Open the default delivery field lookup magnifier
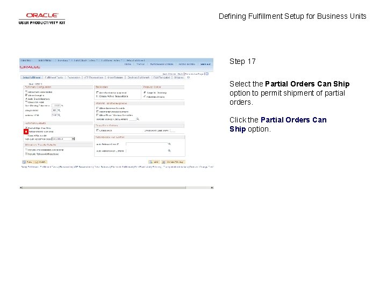Screen dimensions: 387x290 coord(138,119)
